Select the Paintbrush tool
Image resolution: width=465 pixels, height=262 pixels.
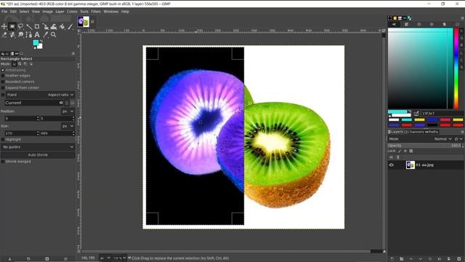(x=70, y=26)
